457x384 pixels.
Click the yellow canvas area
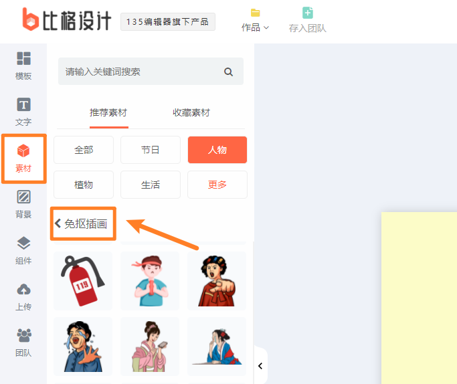(x=419, y=298)
